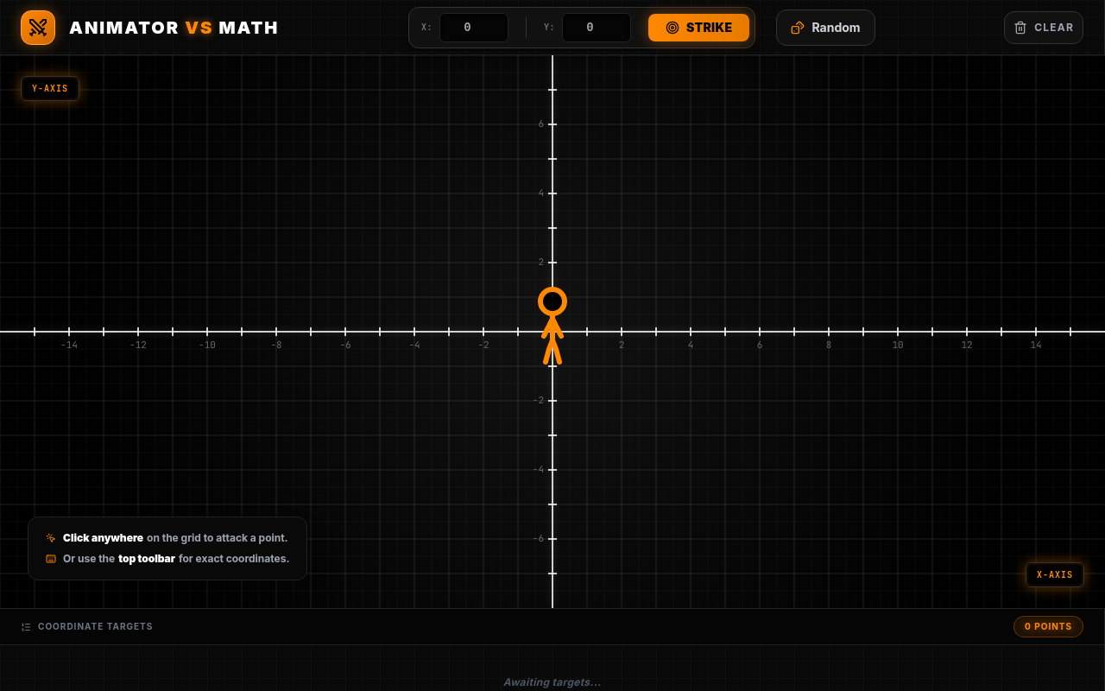Click the x-axis label 14
Screen dimensions: 1105x691
click(1036, 345)
